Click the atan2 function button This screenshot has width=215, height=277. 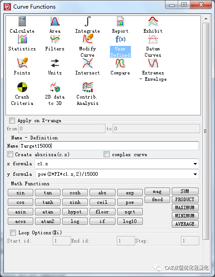[x=48, y=221]
